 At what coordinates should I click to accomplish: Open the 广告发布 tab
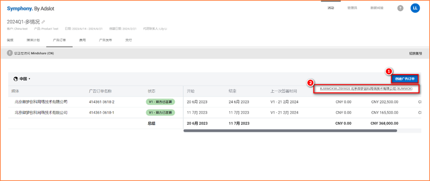[105, 40]
